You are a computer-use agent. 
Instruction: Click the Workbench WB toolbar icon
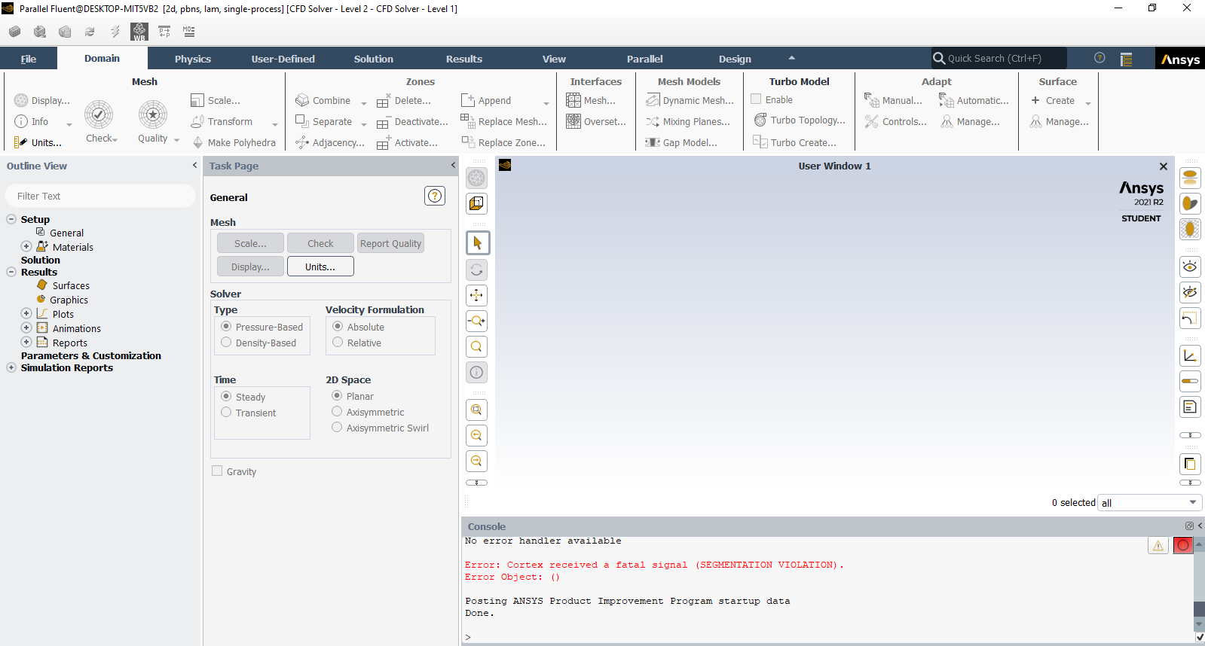(139, 32)
